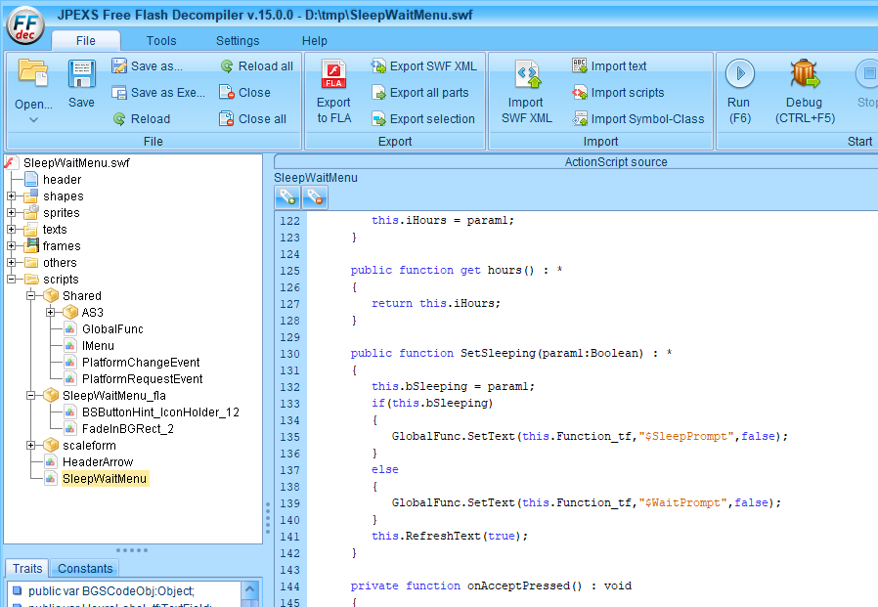Choose Save as... in File group
The width and height of the screenshot is (878, 607).
[147, 66]
